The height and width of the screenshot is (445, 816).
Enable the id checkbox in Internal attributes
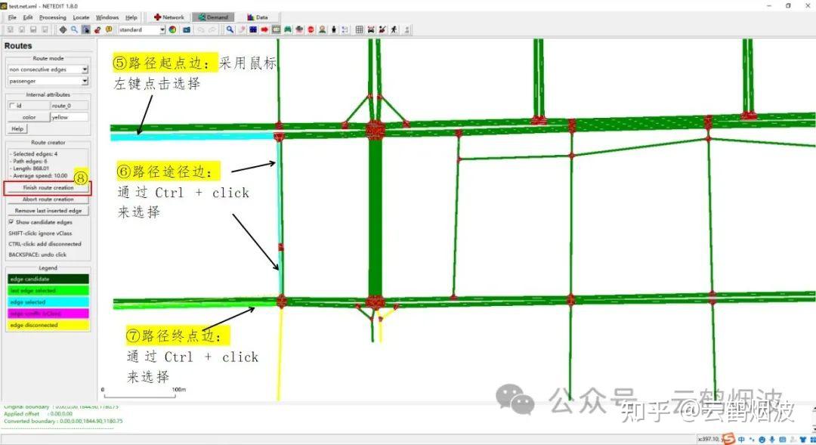11,105
